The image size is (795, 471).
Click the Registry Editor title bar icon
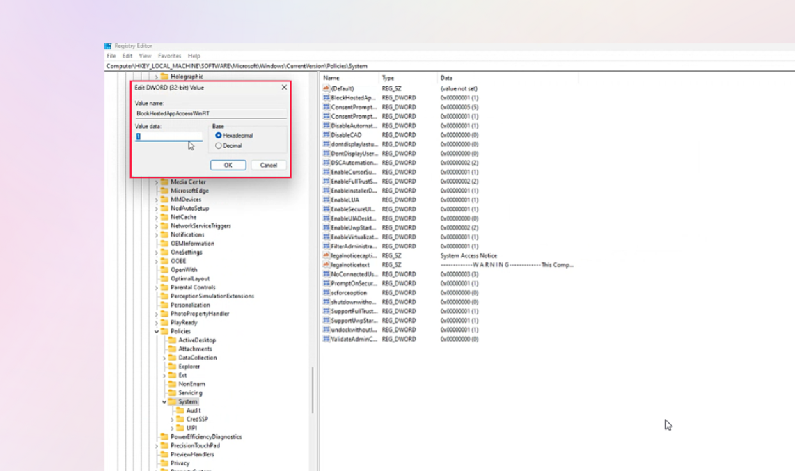(x=108, y=46)
